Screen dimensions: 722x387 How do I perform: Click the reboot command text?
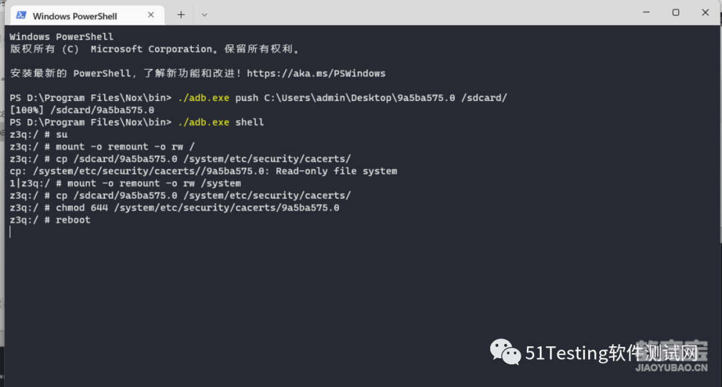pos(74,220)
